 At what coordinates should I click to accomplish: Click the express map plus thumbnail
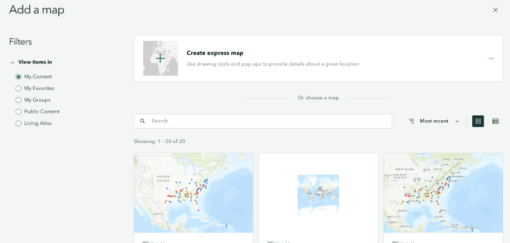160,58
